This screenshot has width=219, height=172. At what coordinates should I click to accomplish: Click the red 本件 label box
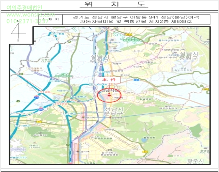pyautogui.click(x=109, y=80)
